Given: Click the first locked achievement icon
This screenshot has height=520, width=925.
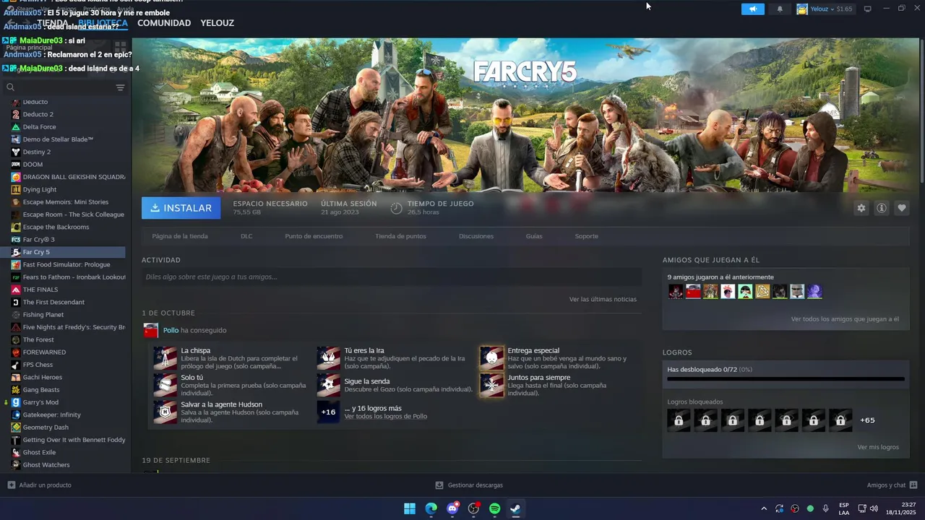Looking at the screenshot, I should [679, 420].
